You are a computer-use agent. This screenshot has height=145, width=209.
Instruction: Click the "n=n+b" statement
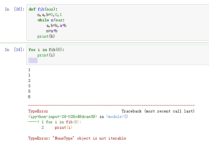point(52,31)
